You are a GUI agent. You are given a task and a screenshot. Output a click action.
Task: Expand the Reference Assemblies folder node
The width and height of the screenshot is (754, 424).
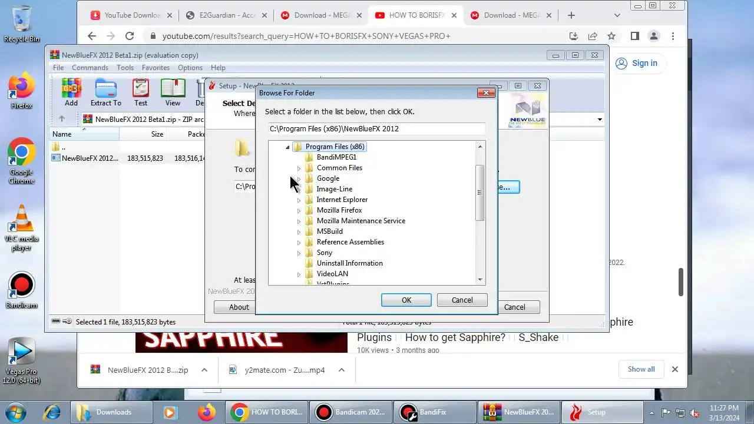pos(299,242)
